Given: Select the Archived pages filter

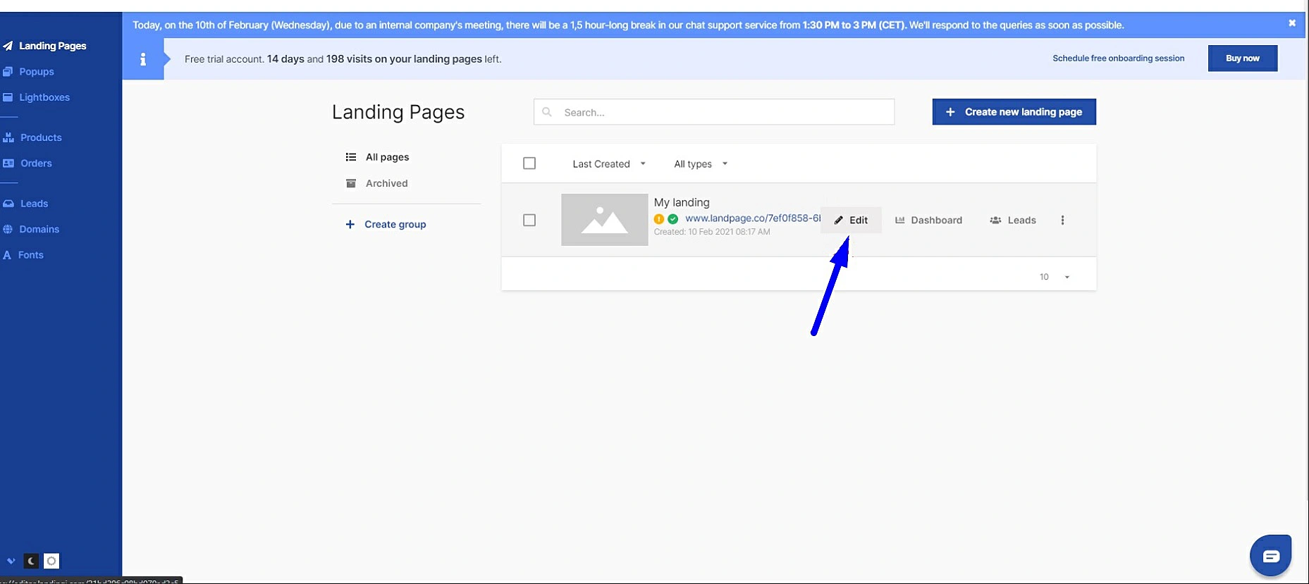Looking at the screenshot, I should [x=386, y=184].
